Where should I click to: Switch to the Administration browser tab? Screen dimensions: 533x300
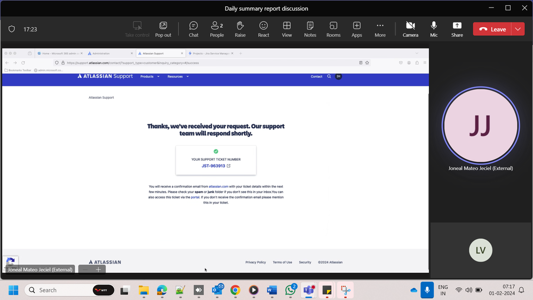(110, 53)
